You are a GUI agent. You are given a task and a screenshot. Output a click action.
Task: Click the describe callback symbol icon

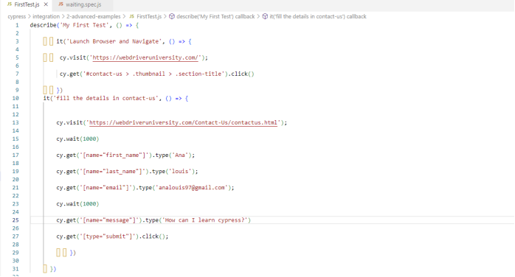[x=172, y=16]
